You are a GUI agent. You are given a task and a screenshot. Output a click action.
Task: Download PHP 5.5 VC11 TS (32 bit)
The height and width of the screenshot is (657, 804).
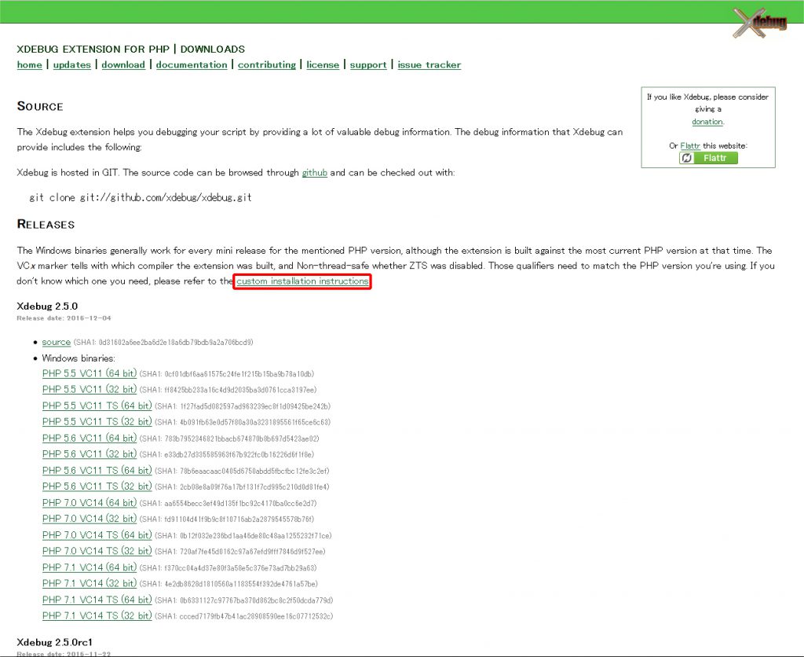97,422
